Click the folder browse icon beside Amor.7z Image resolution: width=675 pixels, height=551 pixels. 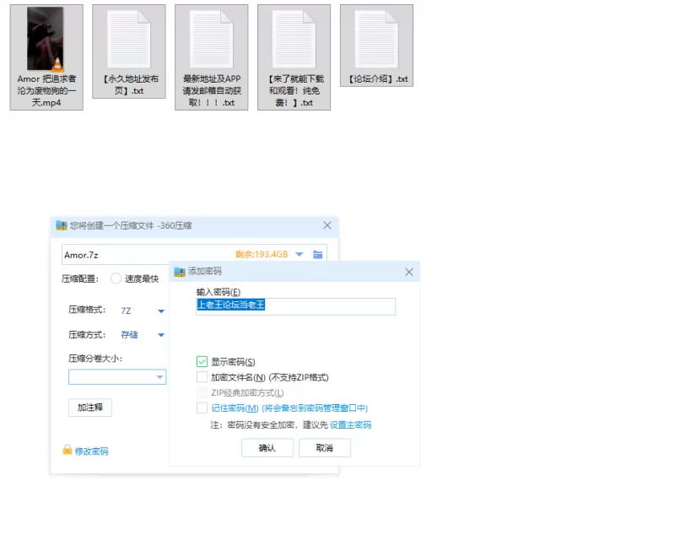pos(318,254)
